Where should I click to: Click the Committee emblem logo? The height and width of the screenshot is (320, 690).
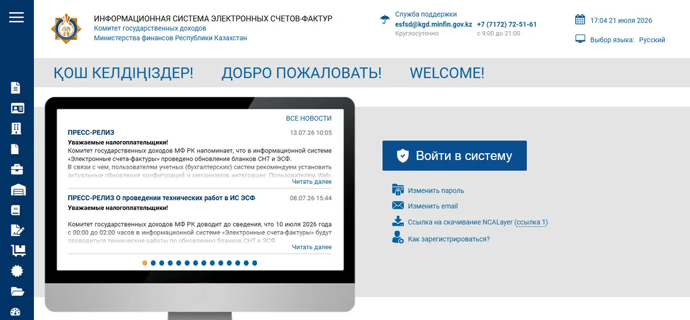(66, 29)
